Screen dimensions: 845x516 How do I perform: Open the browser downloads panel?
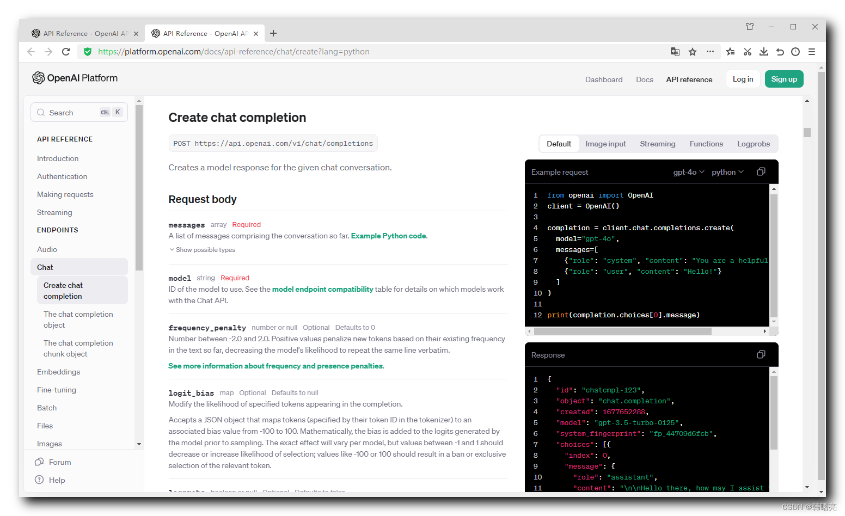[764, 52]
